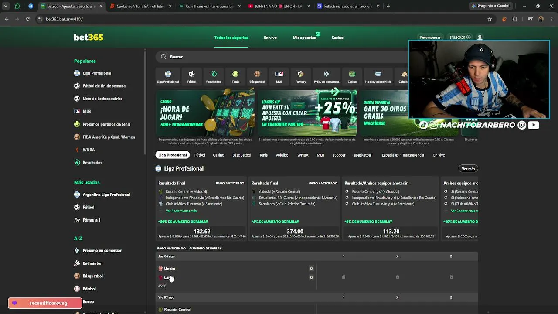The width and height of the screenshot is (558, 314).
Task: Click Pregunta a Gemini button
Action: tap(490, 6)
